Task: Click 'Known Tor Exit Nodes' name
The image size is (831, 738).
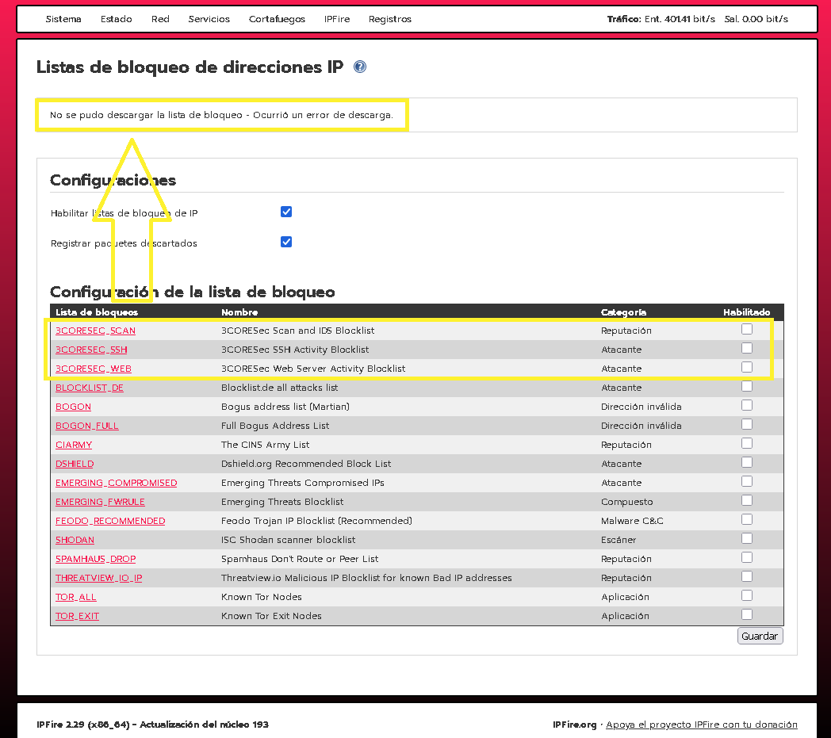Action: (271, 617)
